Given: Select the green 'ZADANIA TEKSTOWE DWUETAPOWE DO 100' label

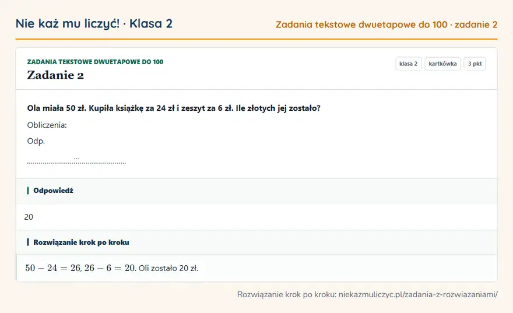Looking at the screenshot, I should click(95, 62).
